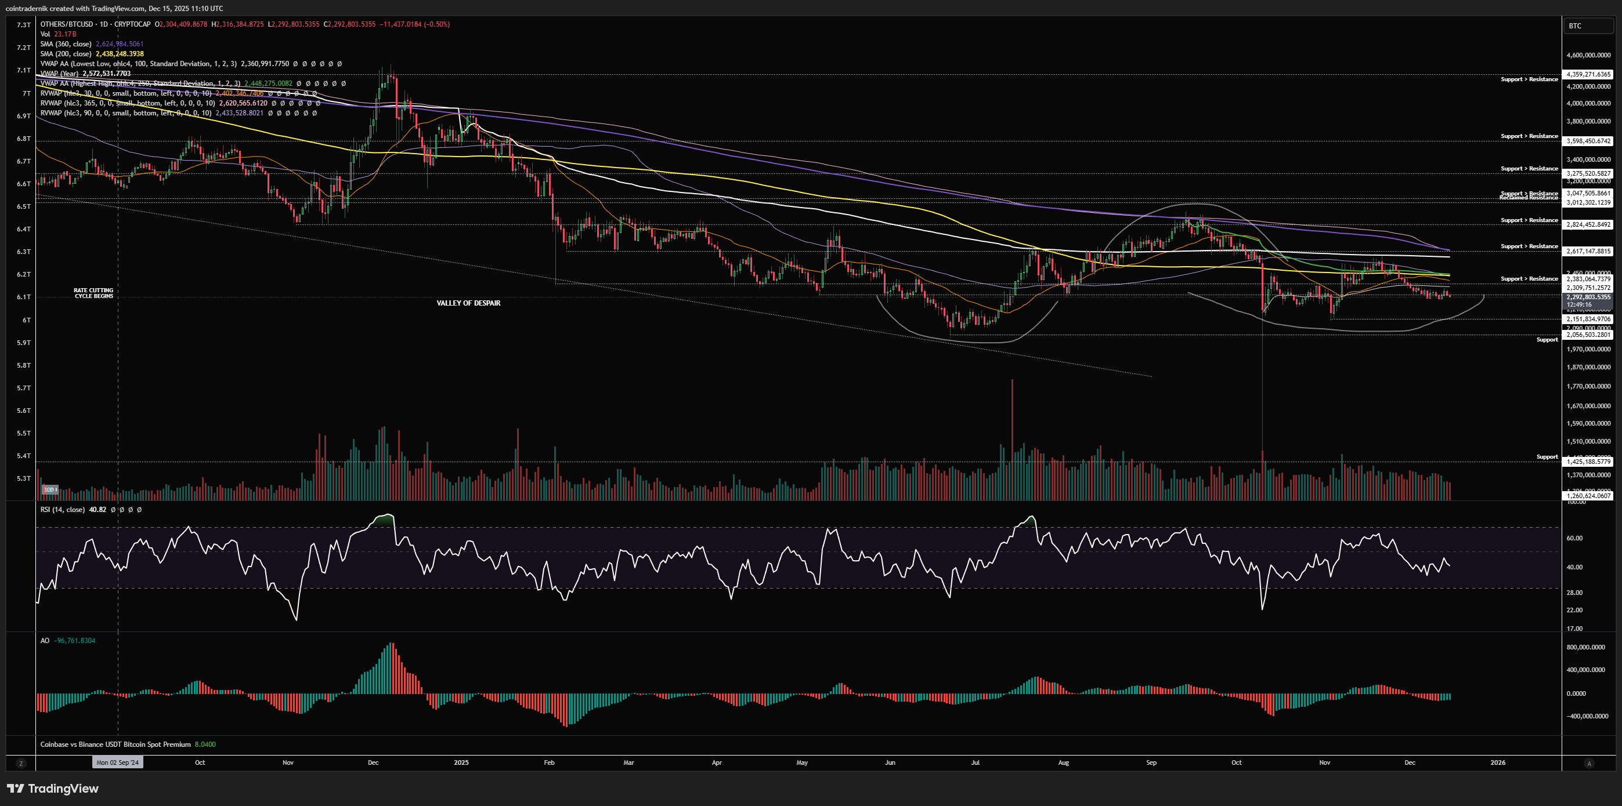Select the SMA (360, close) indicator legend
The image size is (1622, 806).
tap(66, 44)
